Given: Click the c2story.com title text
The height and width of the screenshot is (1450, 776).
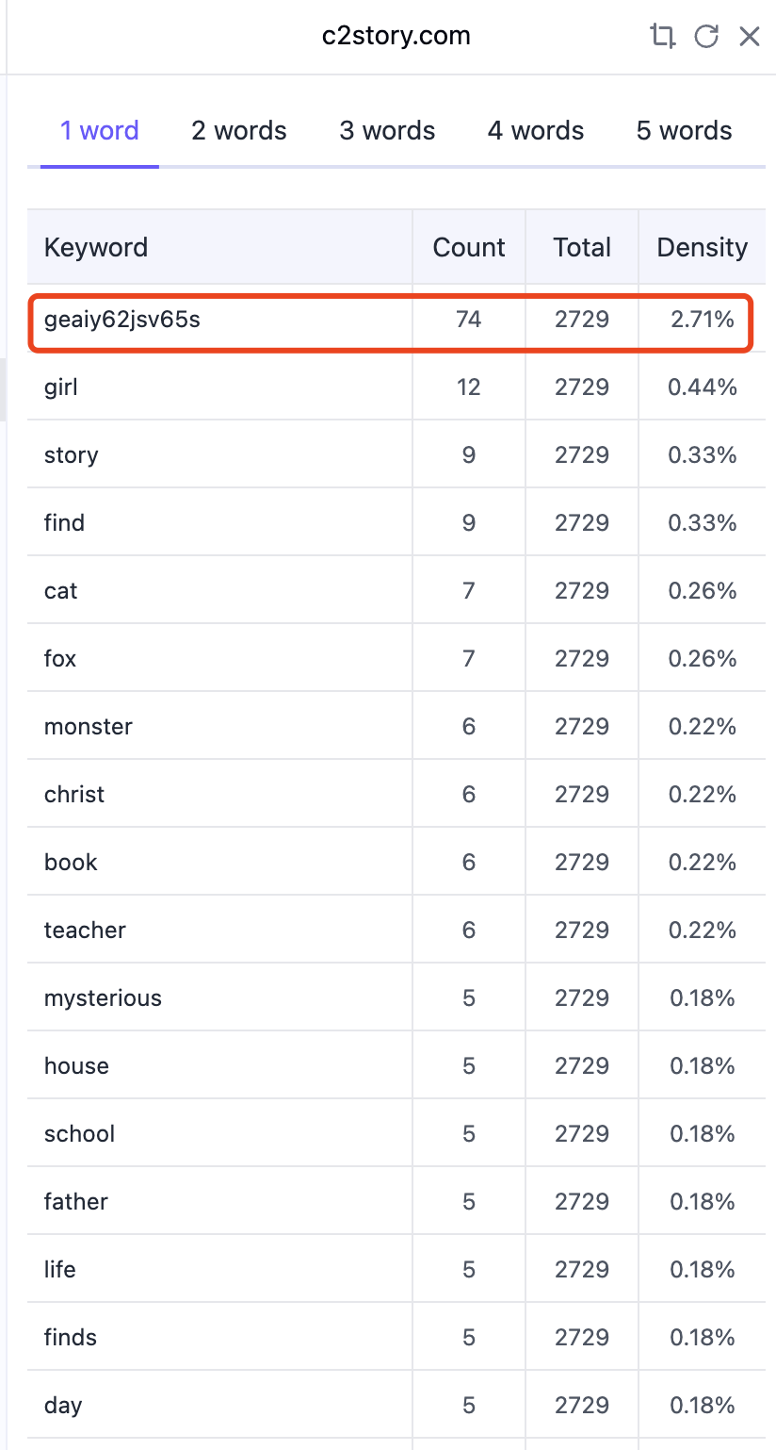Looking at the screenshot, I should tap(396, 37).
